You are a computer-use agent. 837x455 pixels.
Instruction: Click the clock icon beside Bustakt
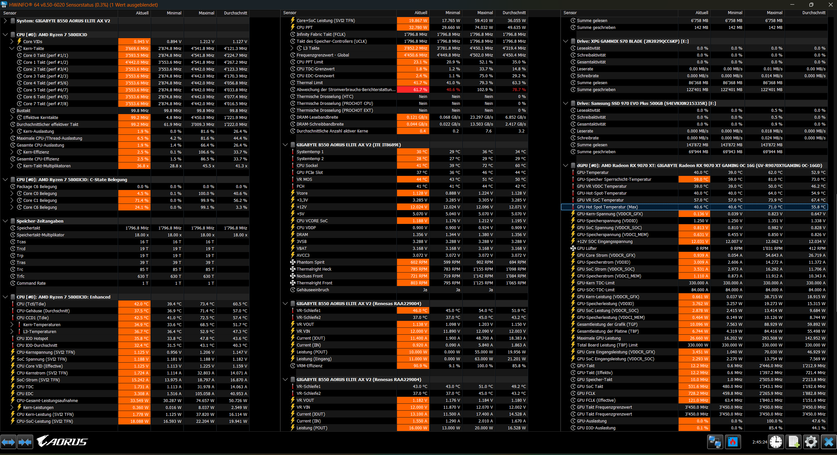pos(13,110)
